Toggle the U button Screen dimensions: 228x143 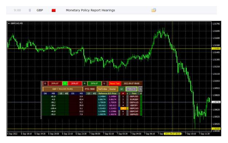[x=104, y=83]
